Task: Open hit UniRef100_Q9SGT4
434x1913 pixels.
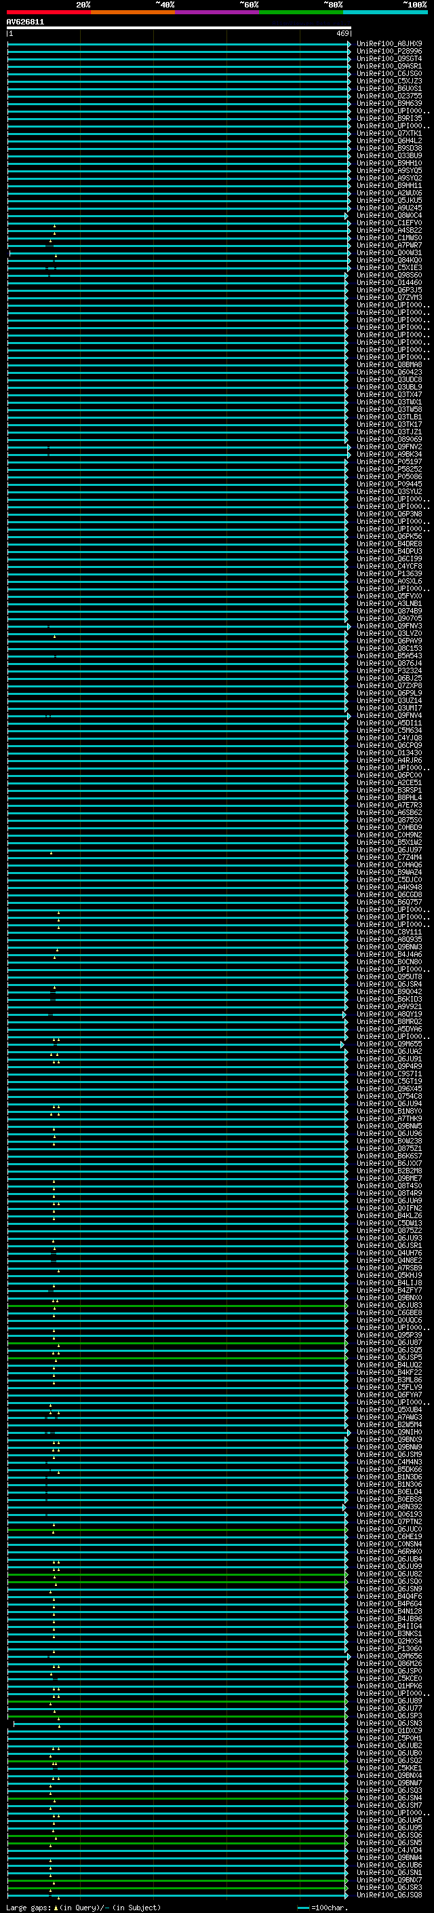Action: [x=389, y=58]
